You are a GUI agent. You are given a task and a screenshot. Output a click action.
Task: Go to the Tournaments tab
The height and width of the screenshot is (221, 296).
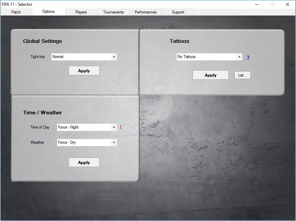click(x=114, y=12)
